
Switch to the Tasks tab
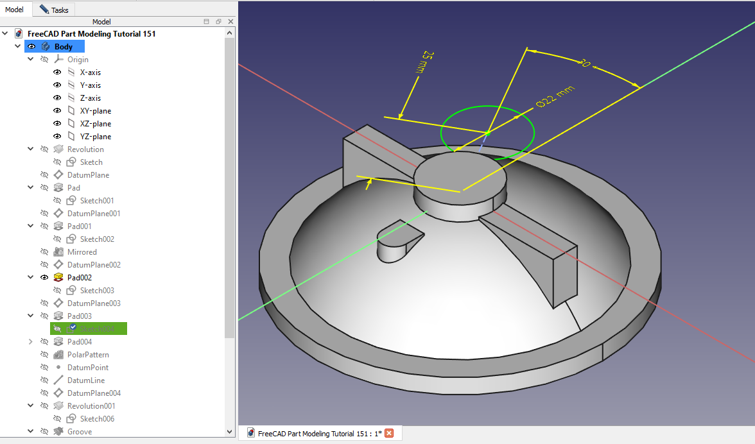(x=55, y=10)
